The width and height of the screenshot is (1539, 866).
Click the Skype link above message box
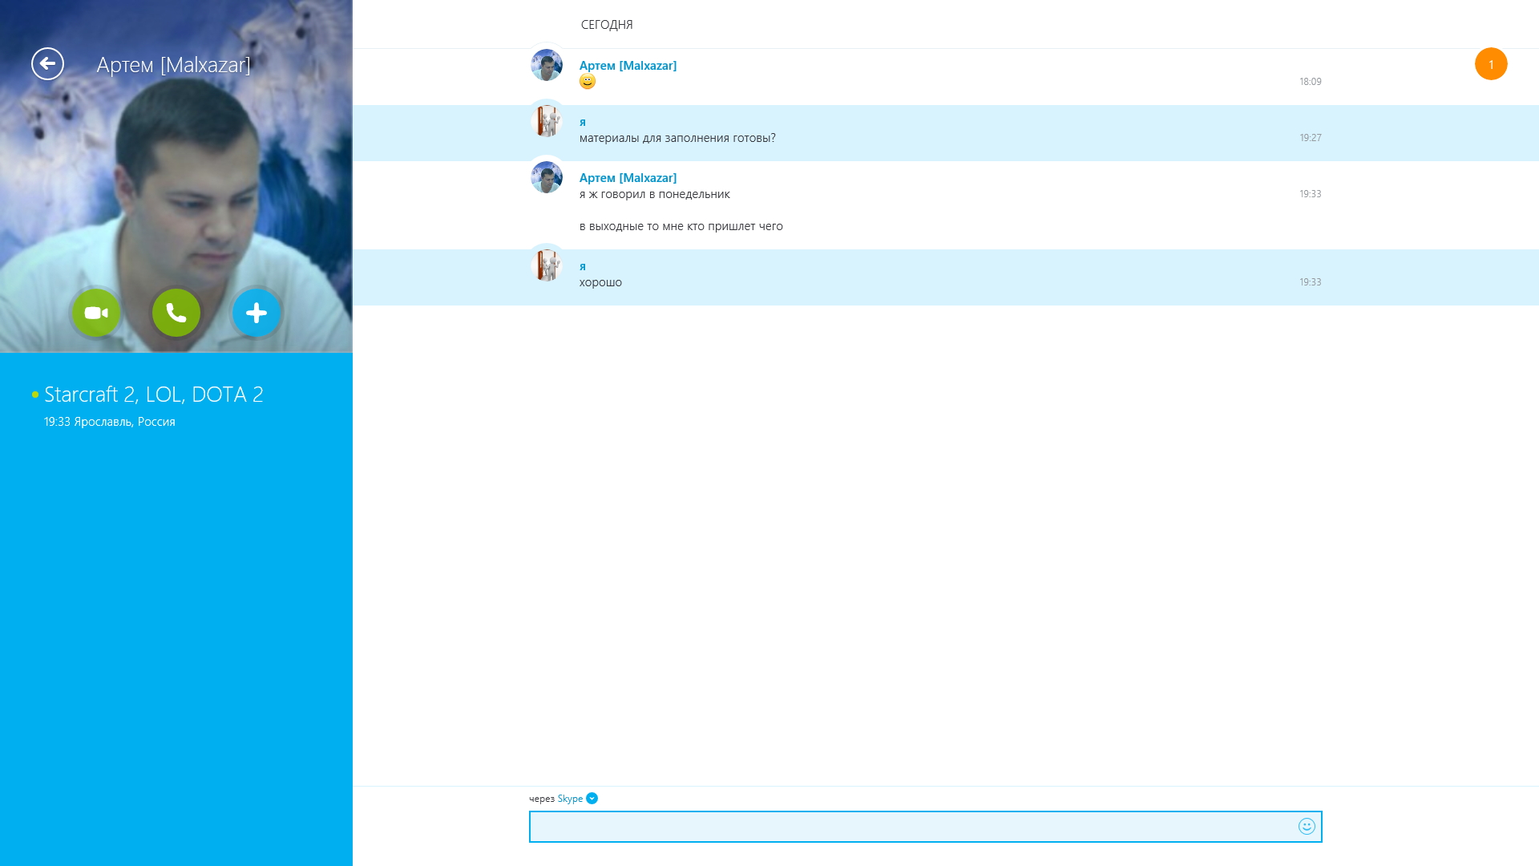[x=570, y=799]
